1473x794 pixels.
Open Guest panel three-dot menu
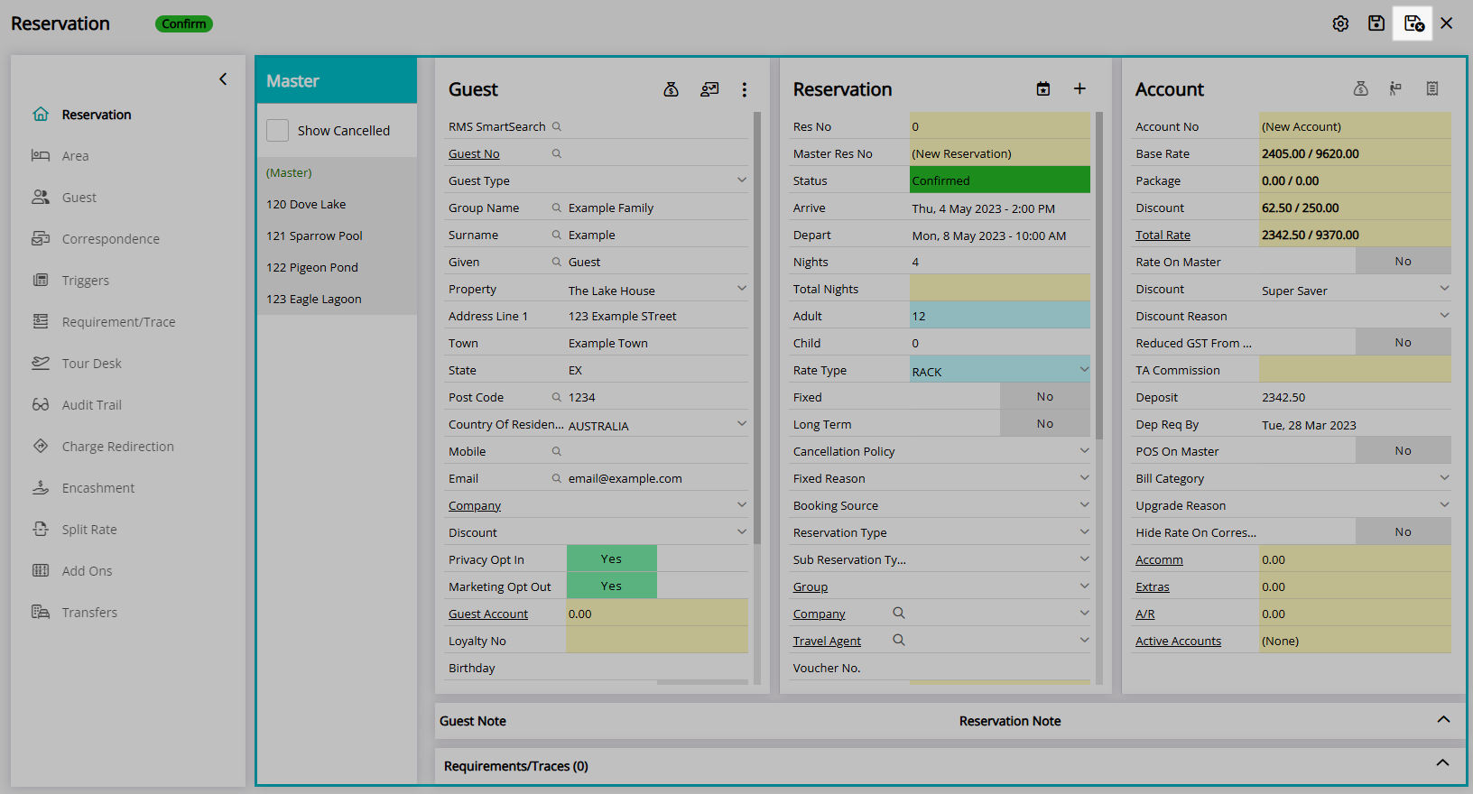(x=745, y=89)
